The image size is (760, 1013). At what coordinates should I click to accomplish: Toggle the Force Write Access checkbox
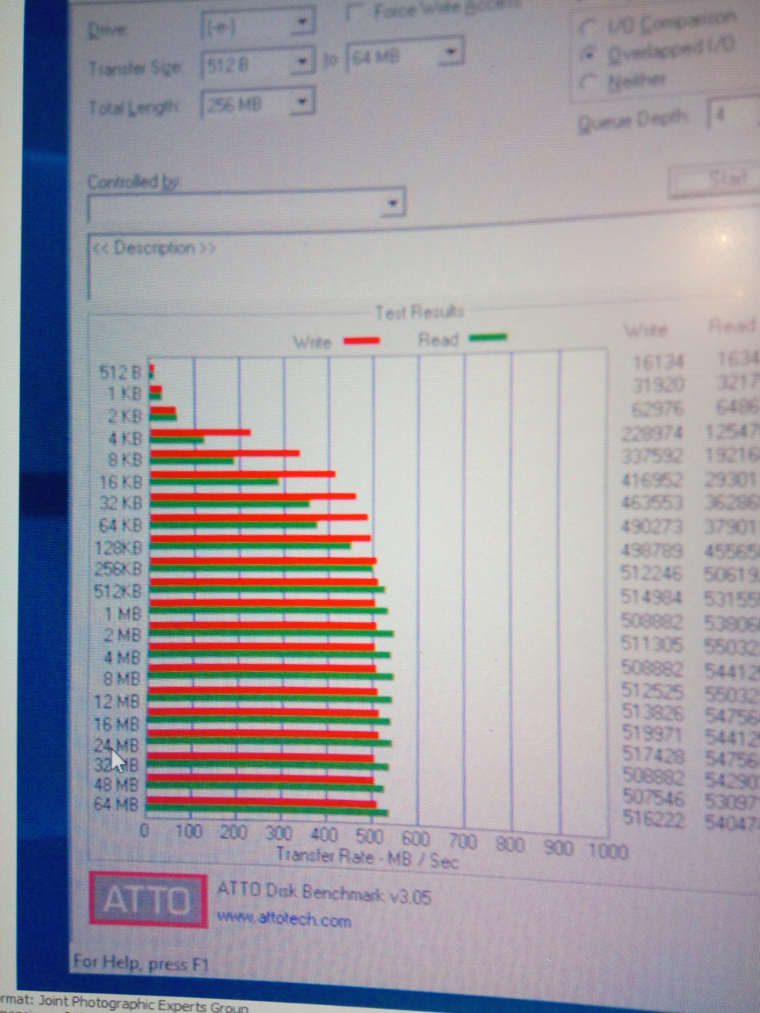point(356,13)
